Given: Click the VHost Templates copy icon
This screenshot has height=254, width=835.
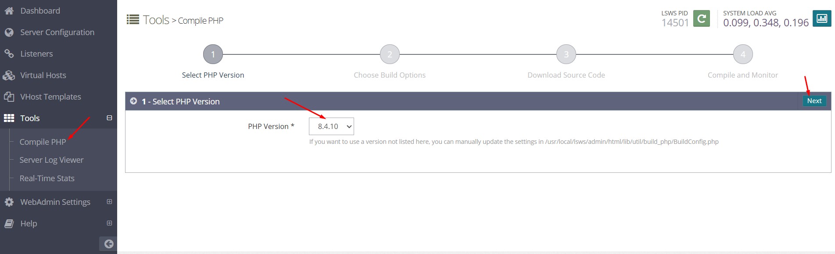Looking at the screenshot, I should pos(9,97).
